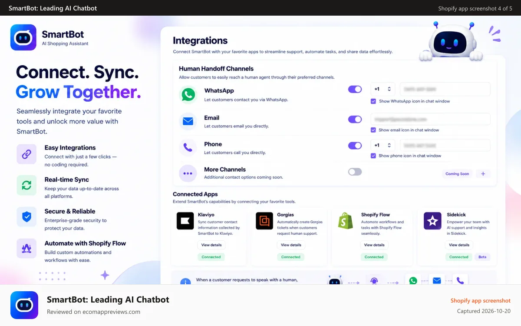Click the Phone number input field
This screenshot has height=326, width=521.
pos(445,145)
